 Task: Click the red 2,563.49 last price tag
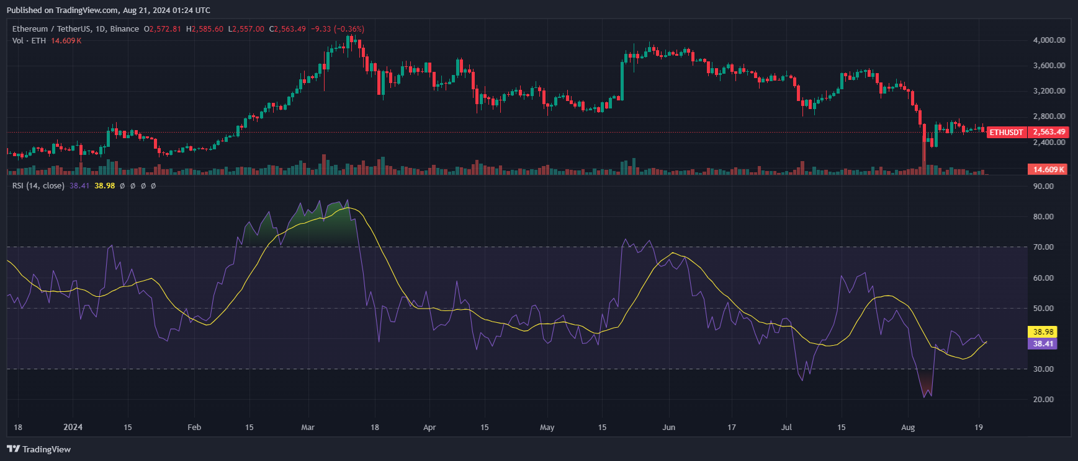(1049, 132)
